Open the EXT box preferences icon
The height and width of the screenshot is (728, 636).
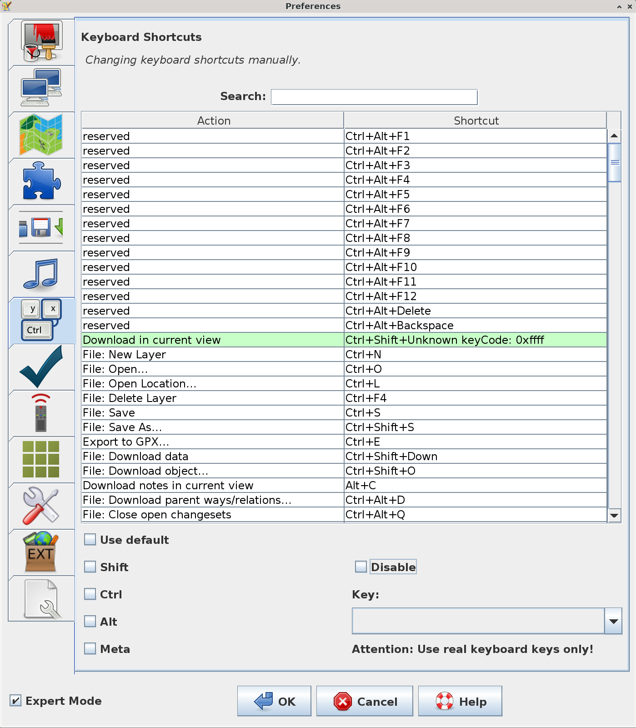click(41, 552)
